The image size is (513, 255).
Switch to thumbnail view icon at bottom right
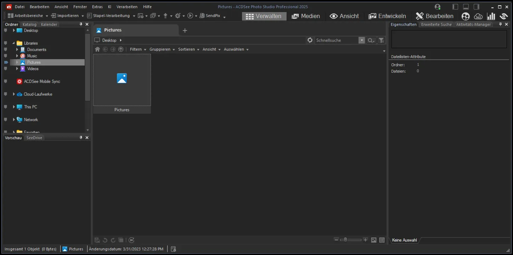click(374, 240)
